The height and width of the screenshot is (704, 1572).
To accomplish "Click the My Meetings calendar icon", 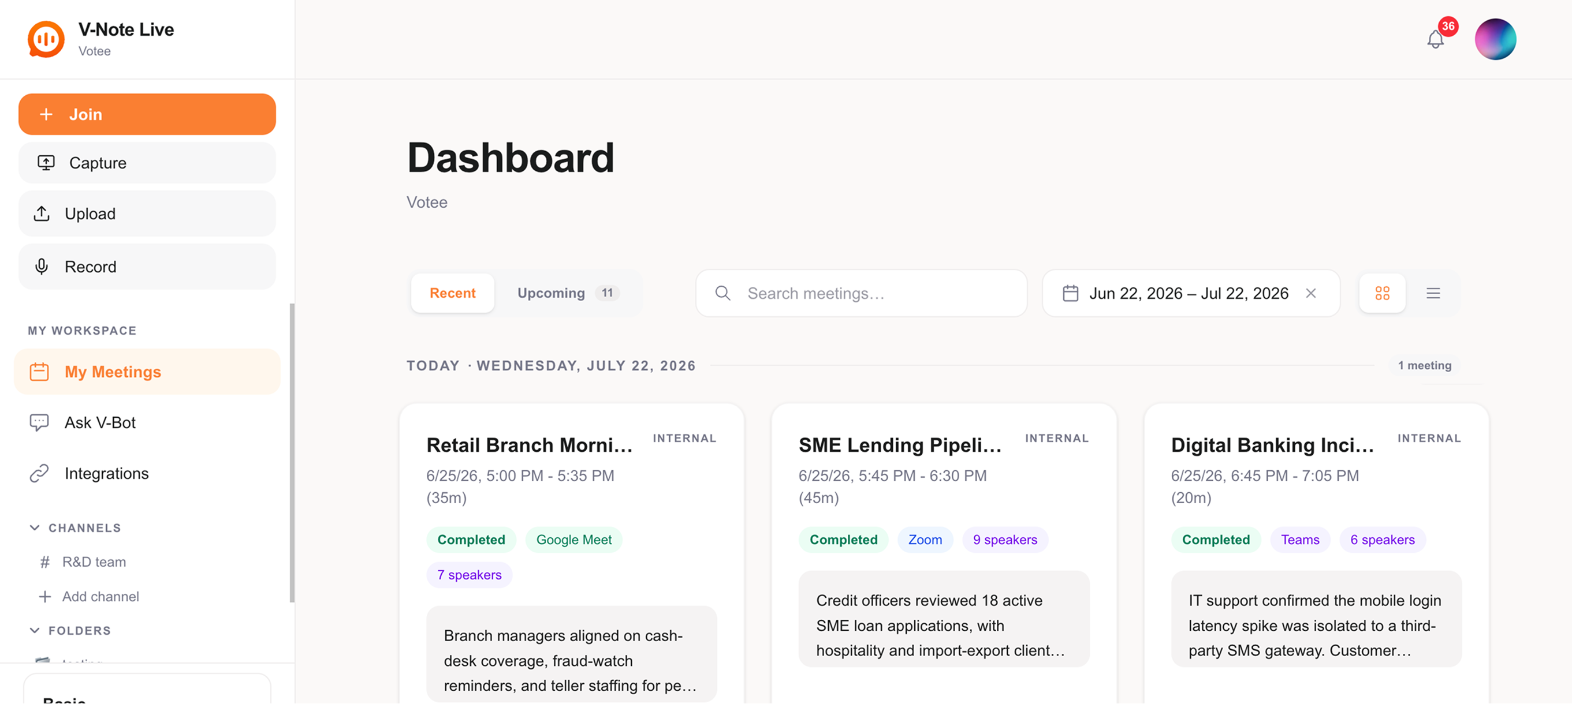I will click(39, 372).
